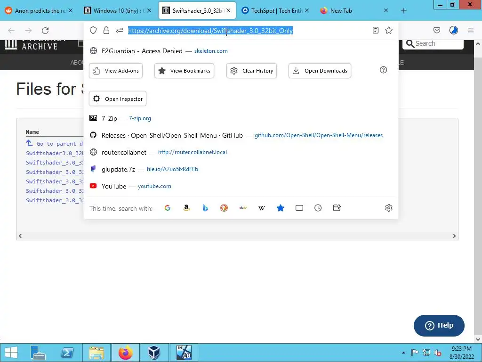The height and width of the screenshot is (362, 482).
Task: Click the View Add-ons button
Action: [116, 71]
